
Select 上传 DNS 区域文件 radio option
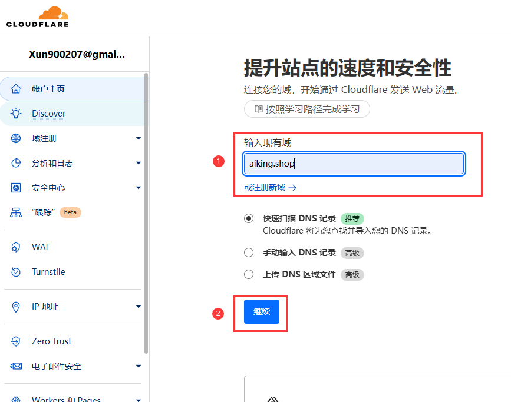click(249, 274)
